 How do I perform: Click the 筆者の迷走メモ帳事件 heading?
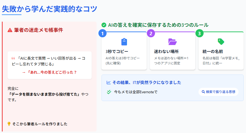point(39,30)
